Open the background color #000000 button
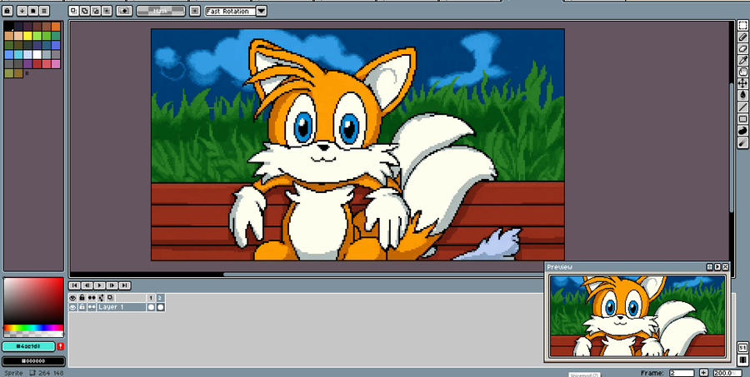750x377 pixels. tap(33, 361)
